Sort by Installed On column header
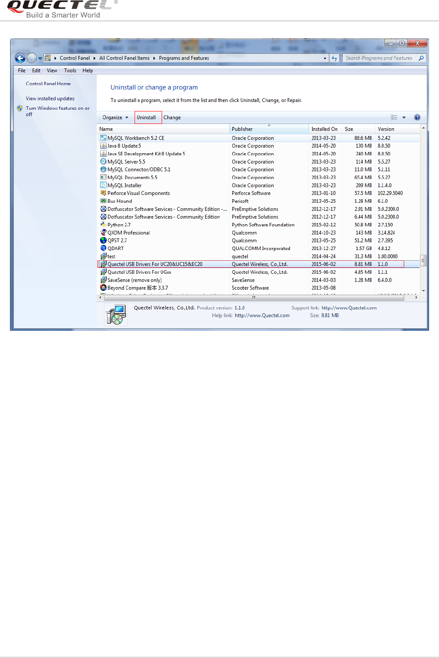439x658 pixels. coord(325,129)
